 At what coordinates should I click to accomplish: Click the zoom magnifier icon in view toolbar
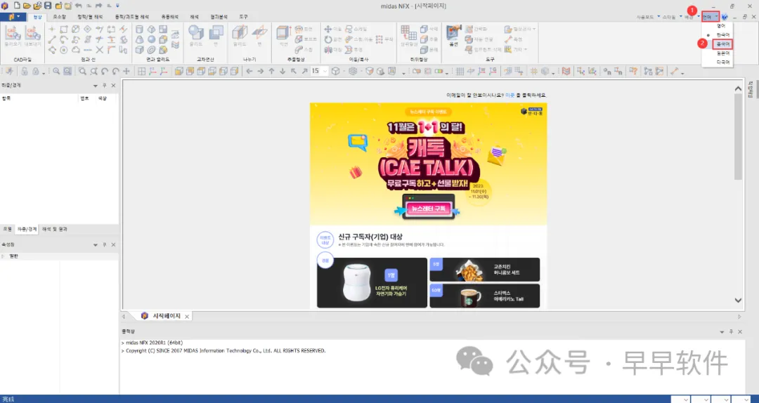[x=56, y=71]
